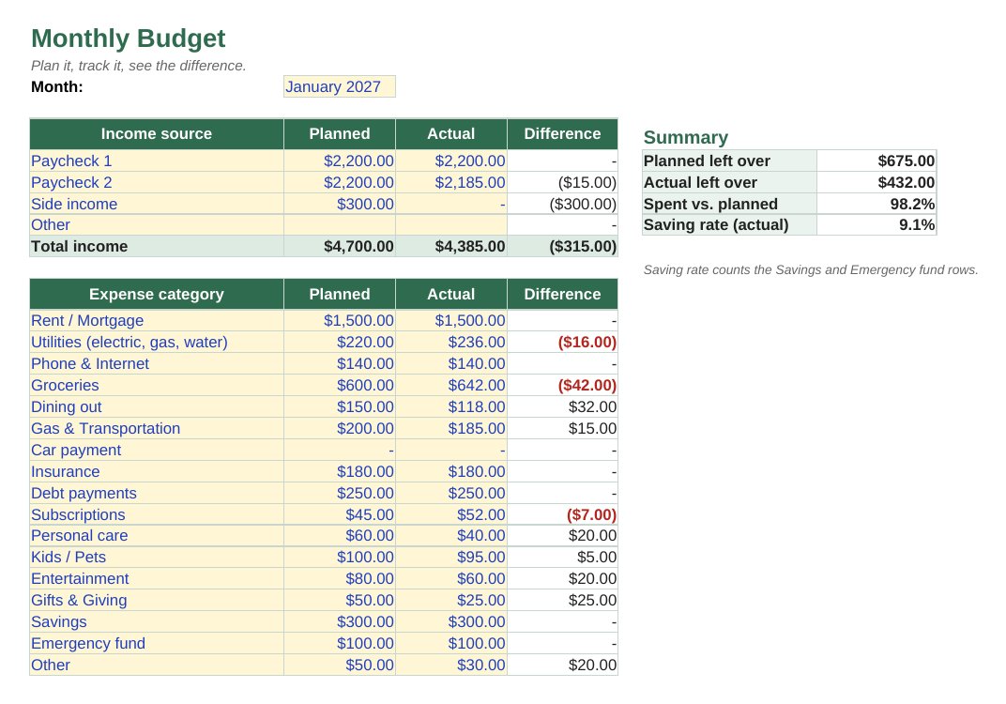Select Saving rate (actual) value 9.1%

pos(876,224)
